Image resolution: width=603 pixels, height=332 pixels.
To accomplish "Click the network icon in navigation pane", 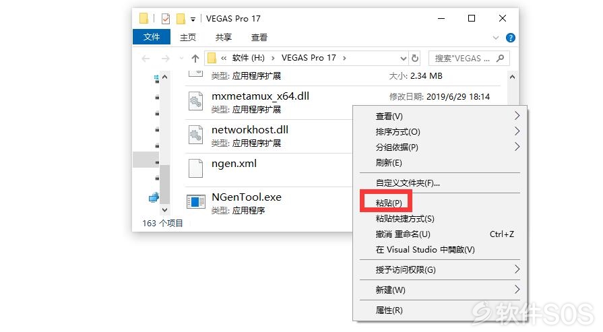I will coord(154,197).
